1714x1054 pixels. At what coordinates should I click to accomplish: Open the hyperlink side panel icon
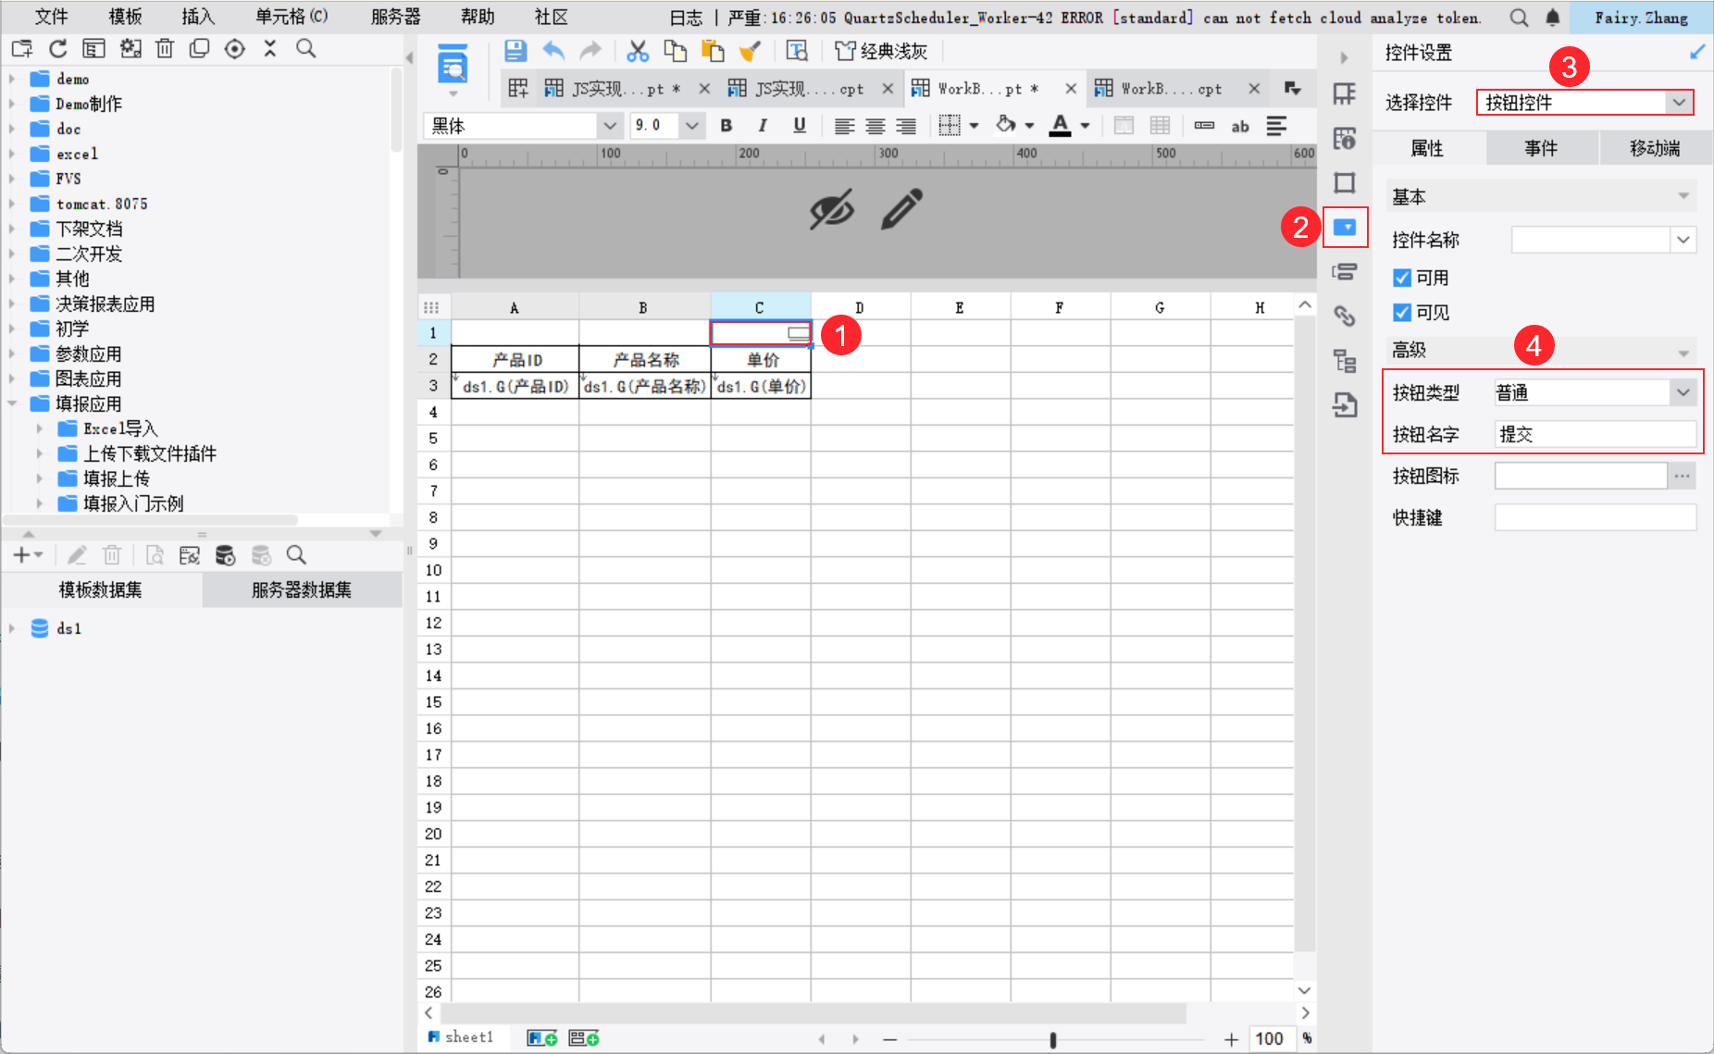(x=1345, y=316)
